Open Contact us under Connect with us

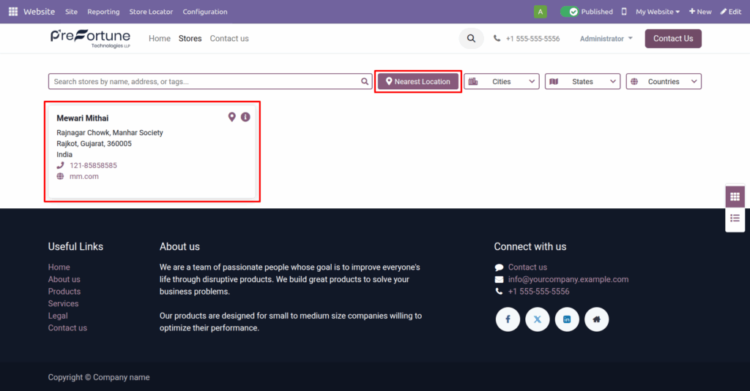(527, 267)
